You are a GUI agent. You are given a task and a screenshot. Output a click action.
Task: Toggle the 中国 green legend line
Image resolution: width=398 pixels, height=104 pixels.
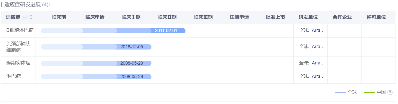pyautogui.click(x=369, y=92)
